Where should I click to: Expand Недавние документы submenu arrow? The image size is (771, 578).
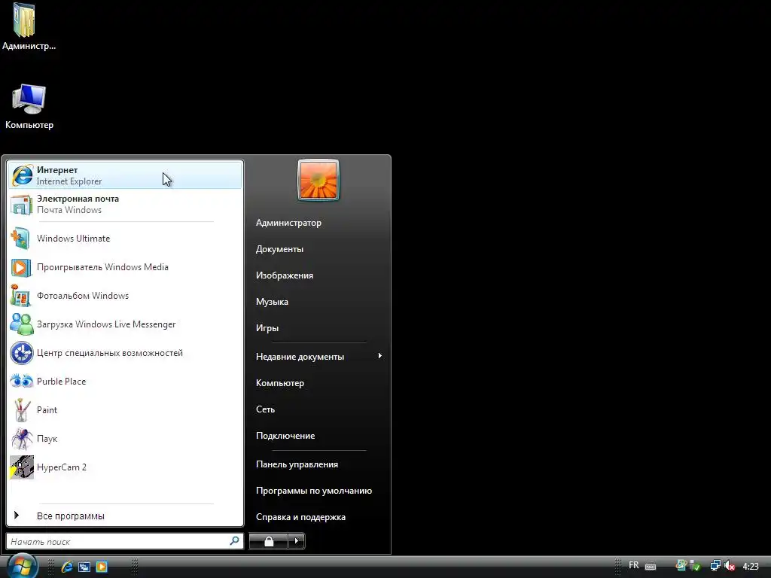click(x=379, y=356)
